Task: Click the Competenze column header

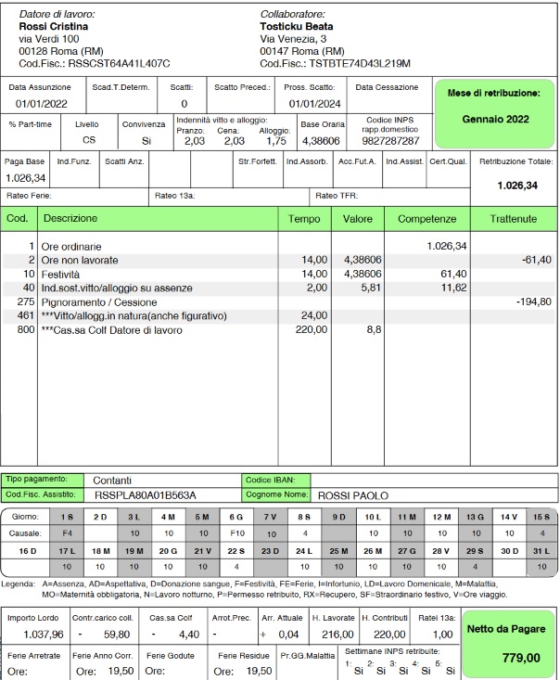Action: point(427,219)
